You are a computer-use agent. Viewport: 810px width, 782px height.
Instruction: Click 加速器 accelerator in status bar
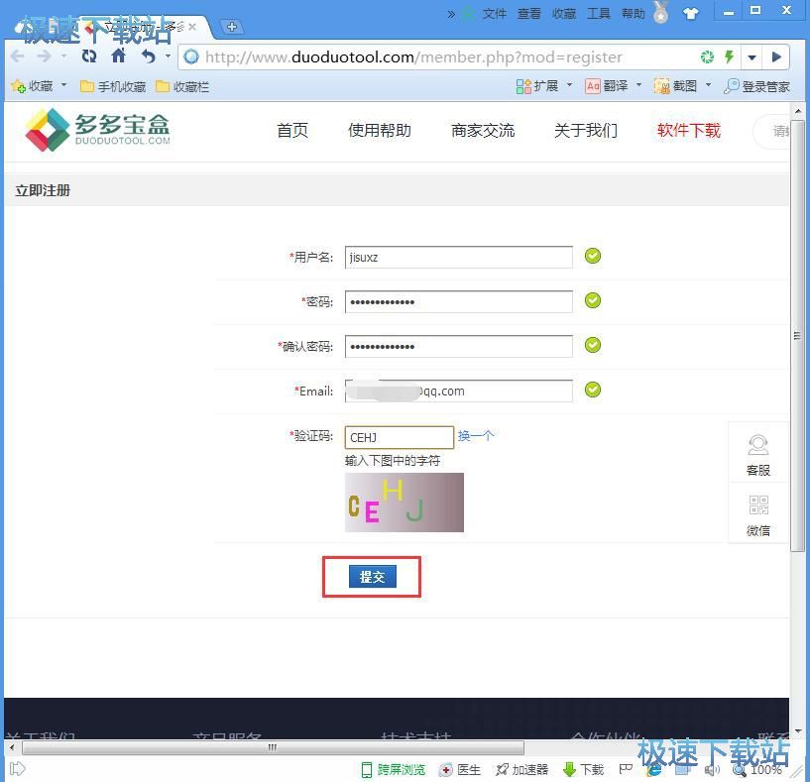[521, 769]
